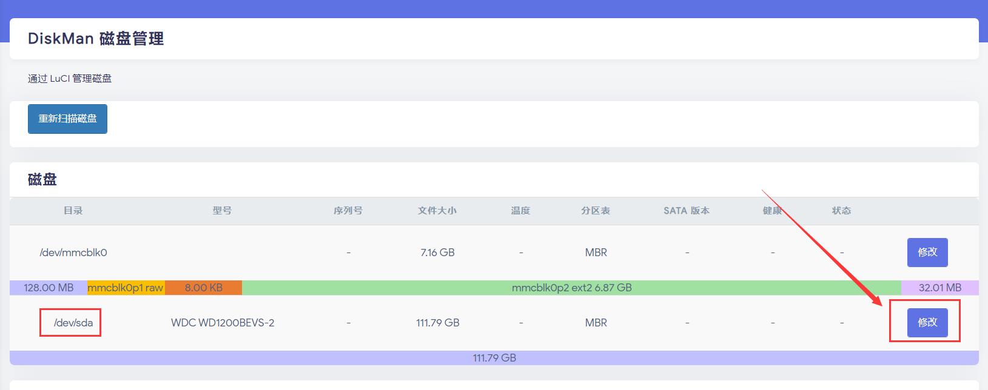
Task: Click 修改 button for /dev/mmcblk0
Action: (927, 253)
